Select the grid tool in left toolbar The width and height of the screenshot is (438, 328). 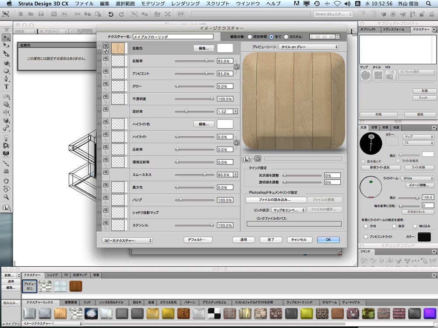coord(6,171)
